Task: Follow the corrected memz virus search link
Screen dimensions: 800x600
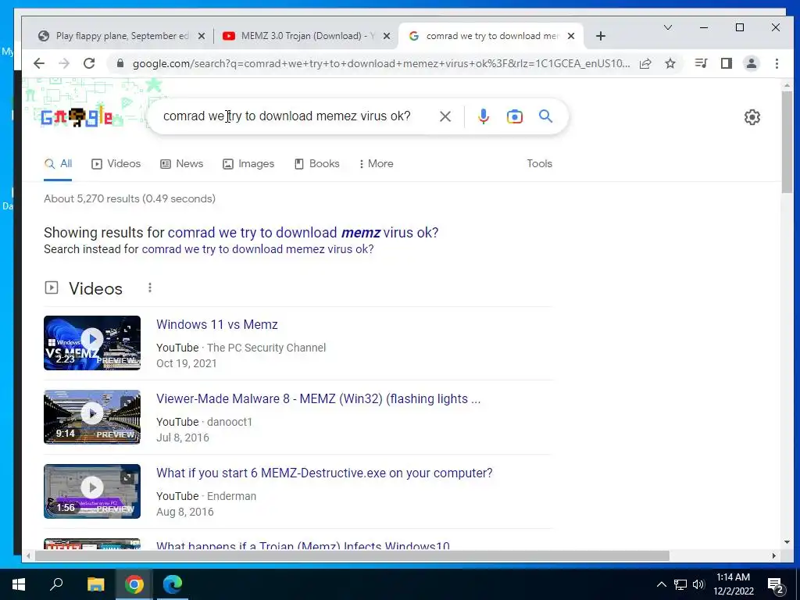Action: [x=303, y=233]
